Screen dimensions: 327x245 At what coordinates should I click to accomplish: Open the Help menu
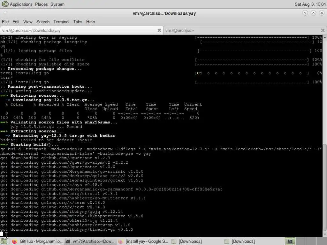[90, 22]
